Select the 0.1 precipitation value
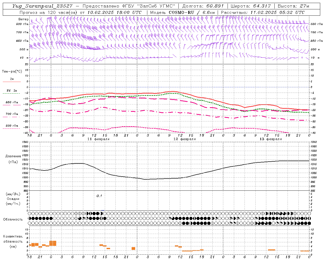 (x=99, y=196)
